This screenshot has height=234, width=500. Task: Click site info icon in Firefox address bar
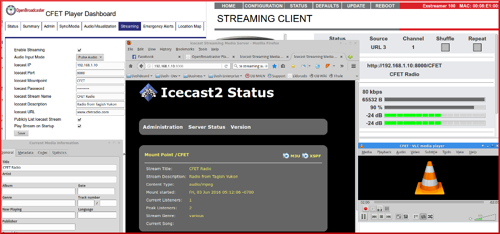click(x=149, y=66)
